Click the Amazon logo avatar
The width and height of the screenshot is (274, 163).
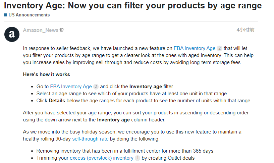pyautogui.click(x=12, y=34)
